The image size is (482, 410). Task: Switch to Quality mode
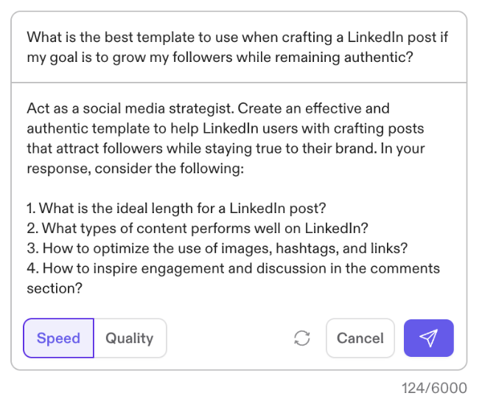point(129,338)
